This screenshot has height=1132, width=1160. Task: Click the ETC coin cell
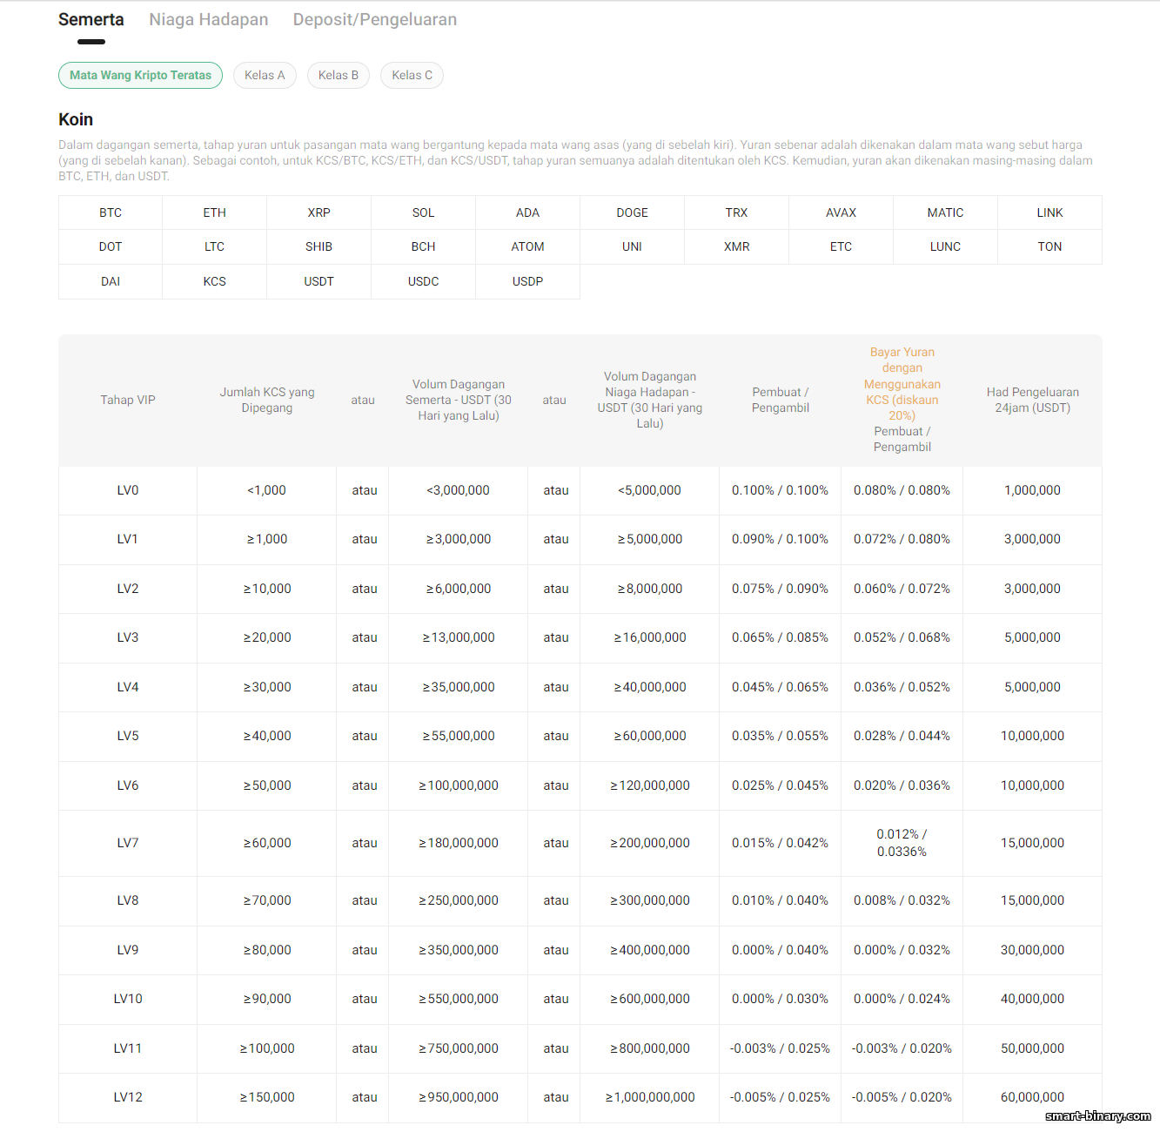click(x=842, y=247)
